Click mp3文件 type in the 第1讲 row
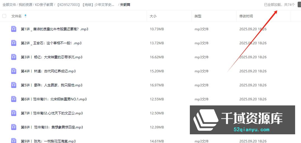Image resolution: width=301 pixels, height=143 pixels. (x=202, y=29)
